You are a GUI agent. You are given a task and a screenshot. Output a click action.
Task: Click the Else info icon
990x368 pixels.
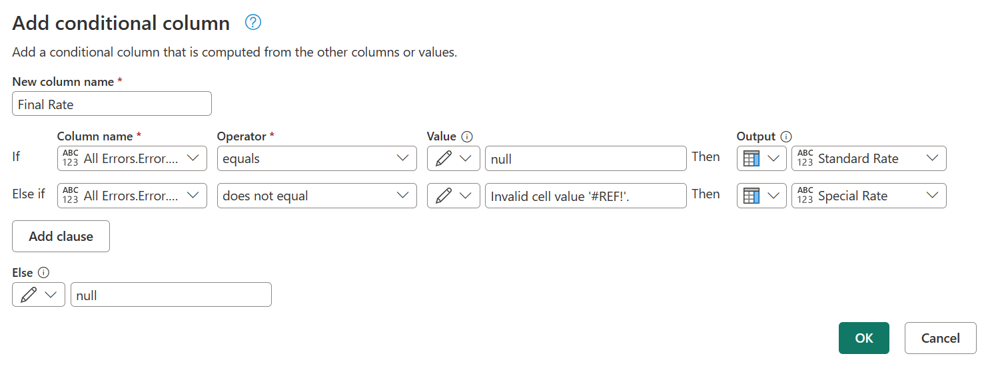click(x=44, y=273)
